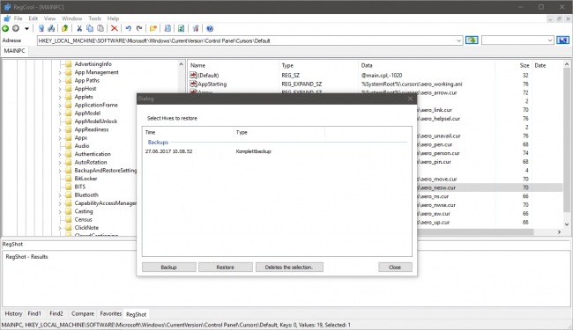The width and height of the screenshot is (573, 330).
Task: Click the Census folder icon
Action: click(x=69, y=219)
